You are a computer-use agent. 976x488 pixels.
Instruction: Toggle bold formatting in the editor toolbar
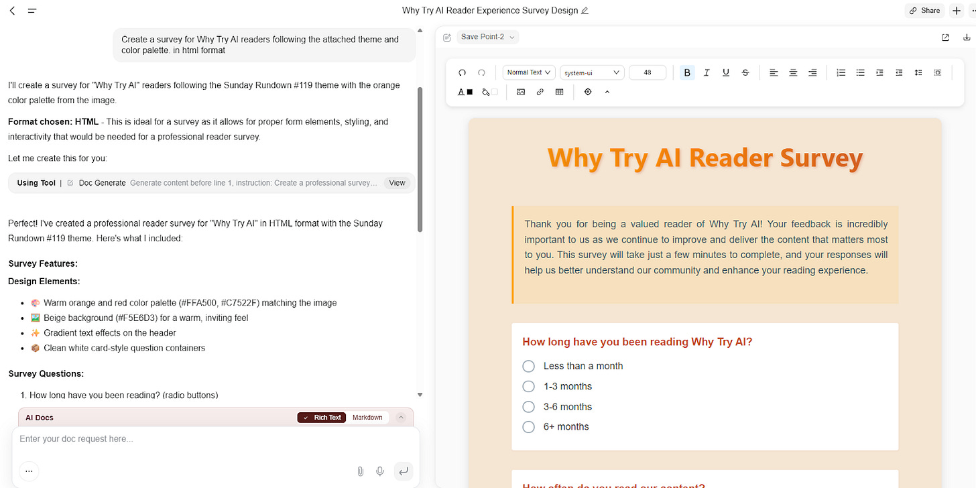(686, 72)
